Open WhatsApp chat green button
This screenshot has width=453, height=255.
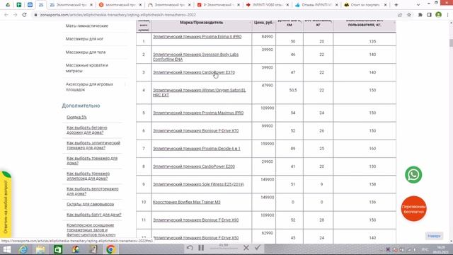pyautogui.click(x=413, y=175)
